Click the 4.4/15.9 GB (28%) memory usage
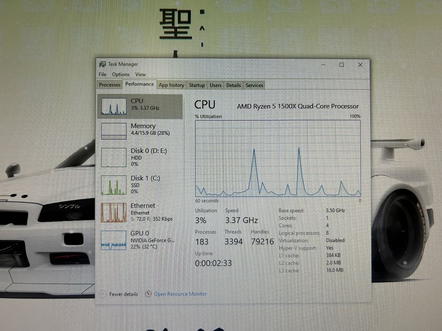The height and width of the screenshot is (331, 442). pyautogui.click(x=150, y=133)
